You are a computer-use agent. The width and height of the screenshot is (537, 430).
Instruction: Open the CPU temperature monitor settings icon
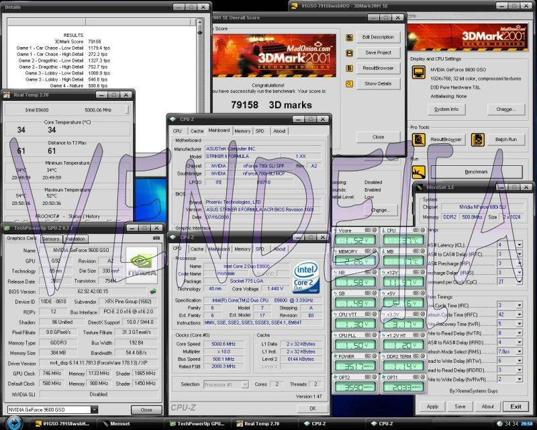click(x=416, y=230)
